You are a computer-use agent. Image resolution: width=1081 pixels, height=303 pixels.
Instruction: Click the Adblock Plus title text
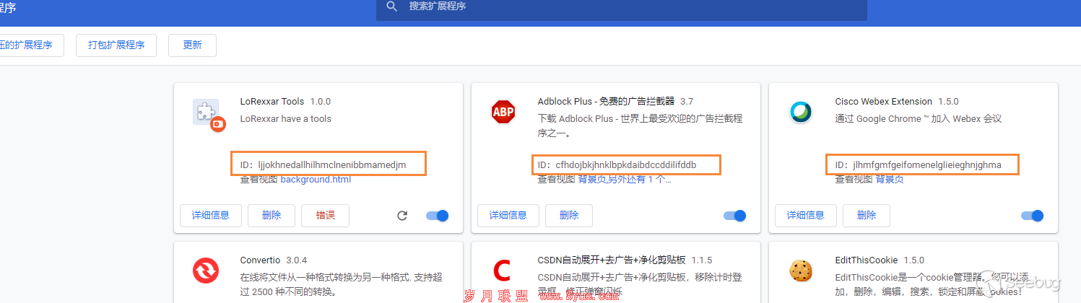606,101
